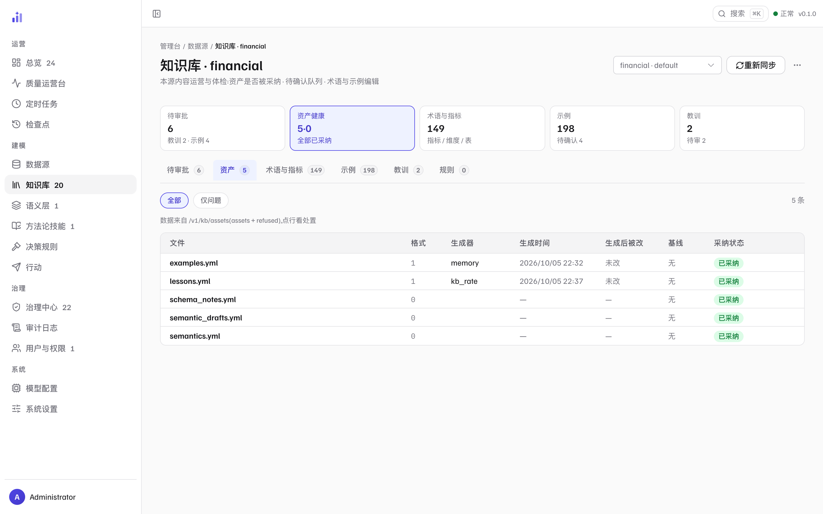Open 模型配置 chip icon
The image size is (823, 514).
pos(16,388)
